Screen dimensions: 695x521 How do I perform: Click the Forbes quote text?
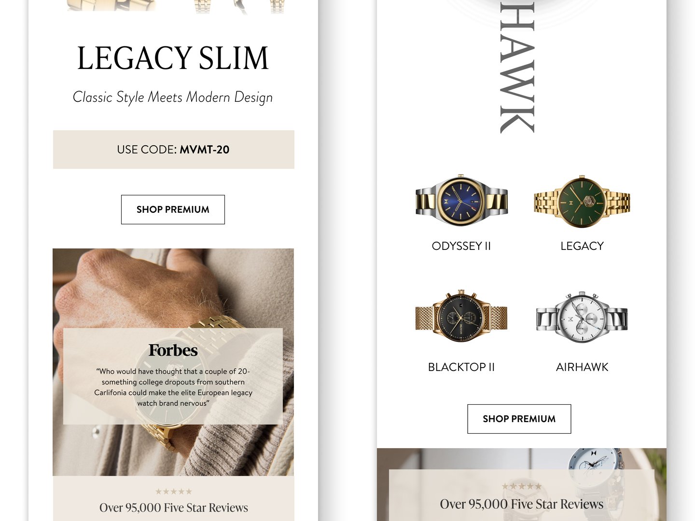tap(173, 387)
